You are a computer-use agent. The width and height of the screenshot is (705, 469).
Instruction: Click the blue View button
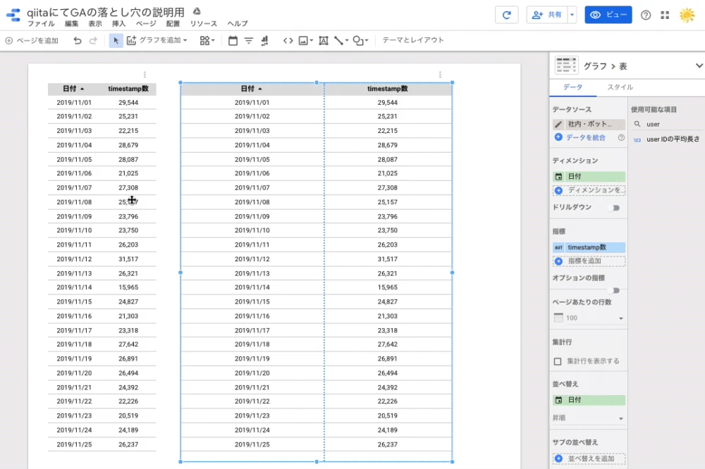point(608,15)
